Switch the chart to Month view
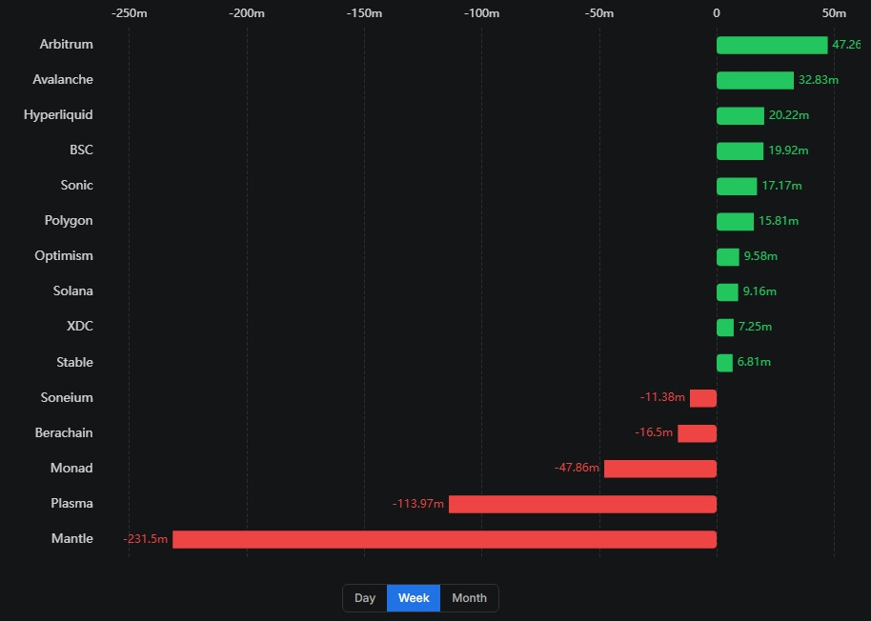This screenshot has height=621, width=871. tap(470, 598)
